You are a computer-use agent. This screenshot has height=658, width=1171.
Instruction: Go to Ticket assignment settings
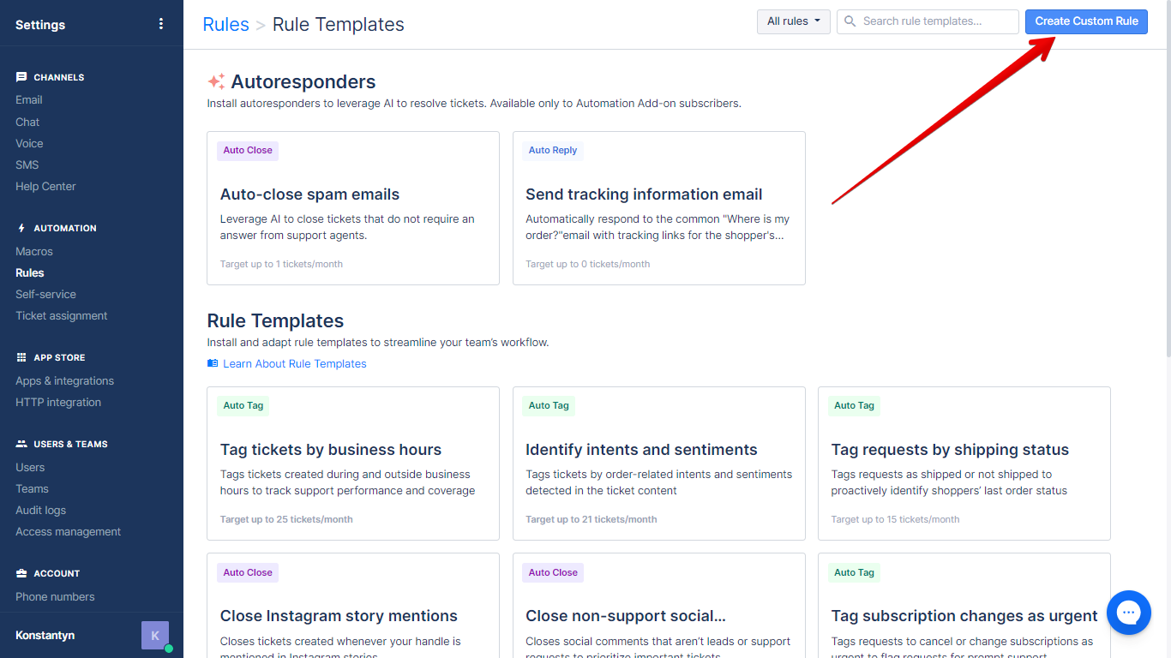(x=62, y=315)
